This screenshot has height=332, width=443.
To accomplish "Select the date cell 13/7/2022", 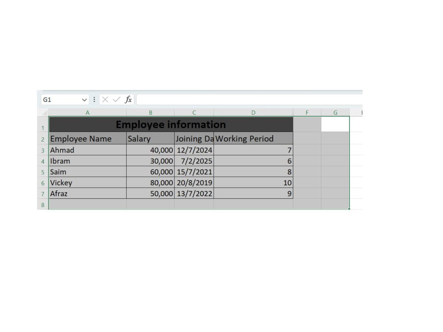I will (194, 193).
